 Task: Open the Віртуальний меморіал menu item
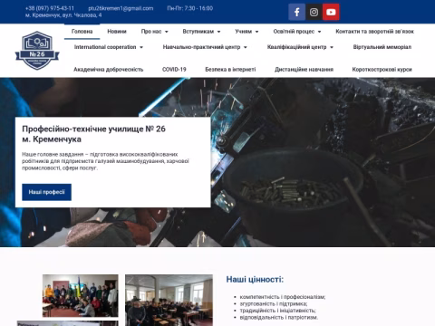tap(382, 47)
